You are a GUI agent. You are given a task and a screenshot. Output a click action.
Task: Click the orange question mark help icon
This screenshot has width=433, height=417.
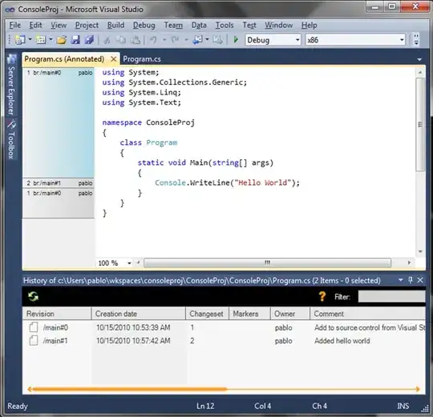322,297
